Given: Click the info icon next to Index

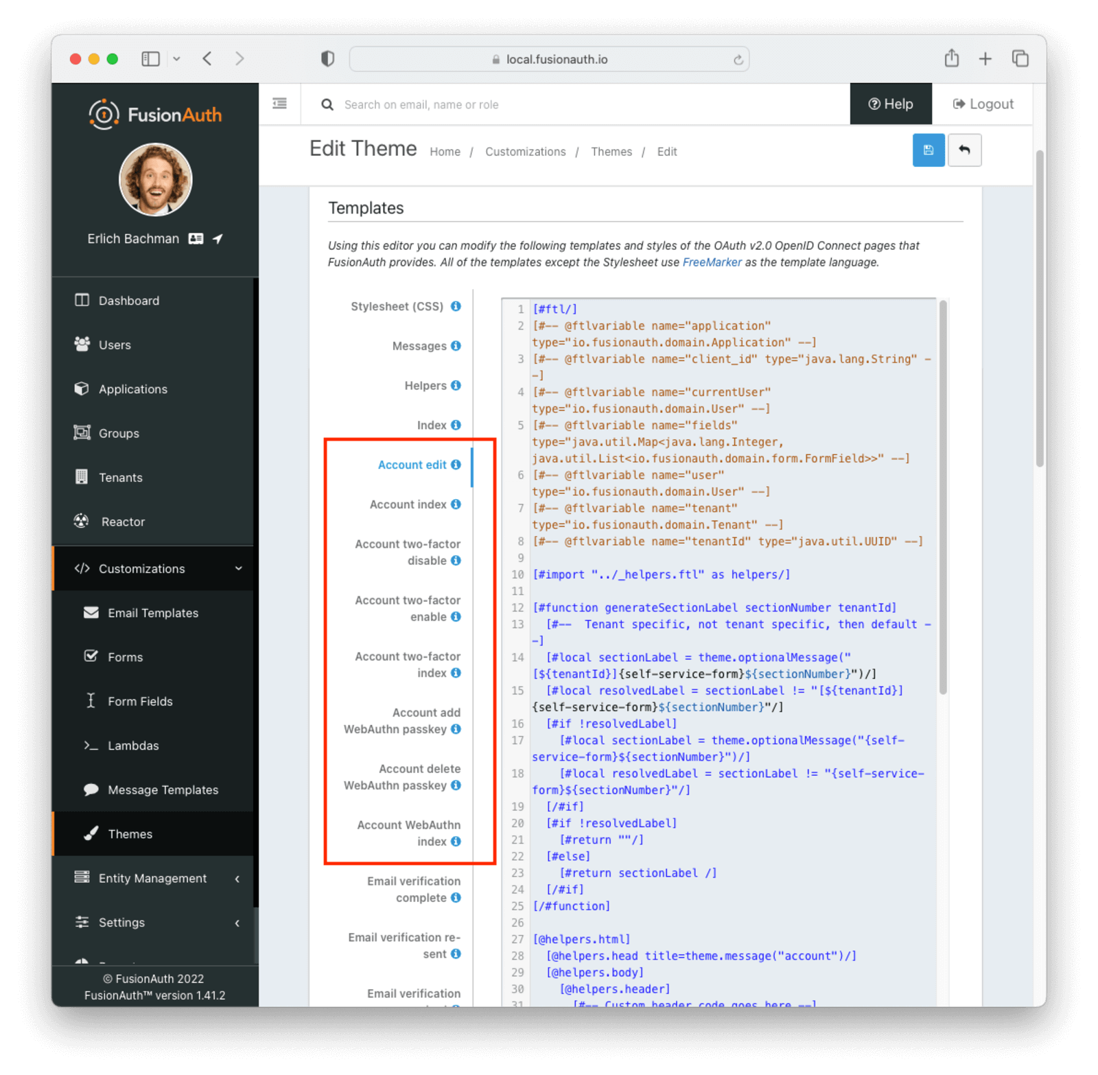Looking at the screenshot, I should coord(456,425).
